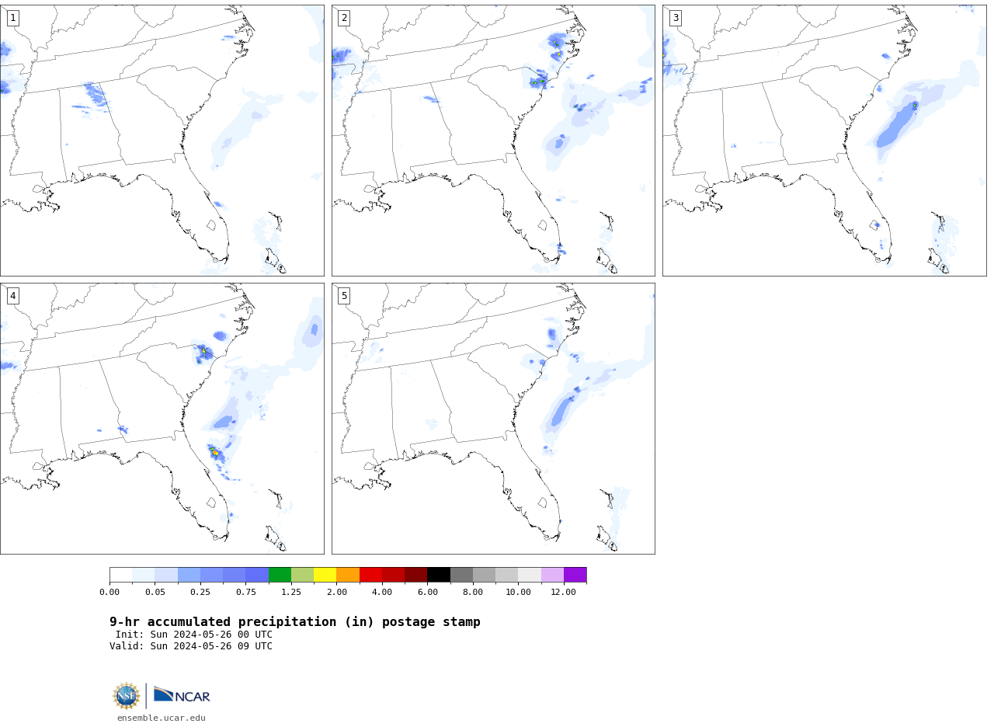Open ensemble member 4 precipitation map
The width and height of the screenshot is (994, 727).
point(162,419)
